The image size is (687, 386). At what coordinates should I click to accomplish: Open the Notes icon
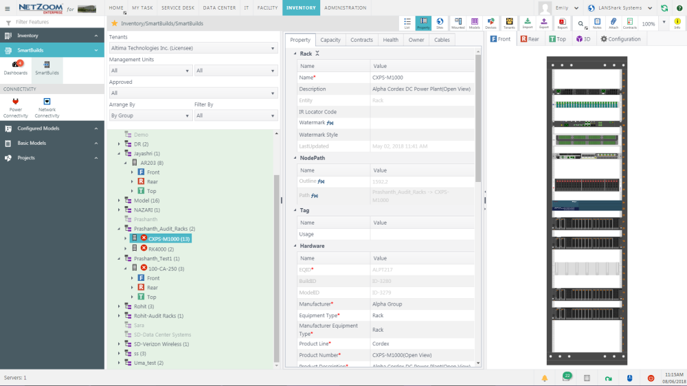tap(596, 23)
